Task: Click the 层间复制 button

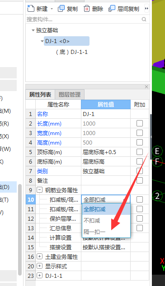Action: (124, 9)
